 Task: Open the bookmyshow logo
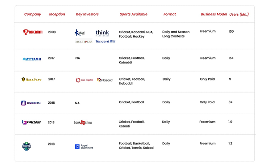click(x=83, y=123)
